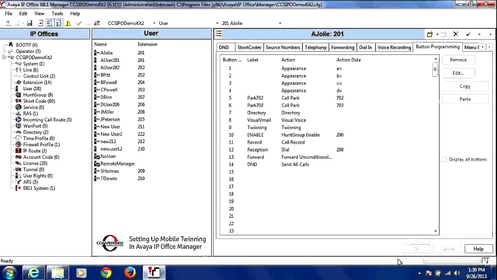This screenshot has width=497, height=280.
Task: Switch to the Voice Recording tab
Action: click(394, 47)
